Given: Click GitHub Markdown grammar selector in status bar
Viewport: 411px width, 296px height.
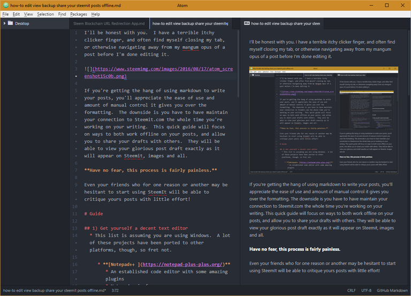Looking at the screenshot, I should (x=392, y=291).
